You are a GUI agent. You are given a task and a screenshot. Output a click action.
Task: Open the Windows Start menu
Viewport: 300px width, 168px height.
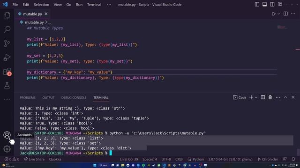pyautogui.click(x=95, y=165)
